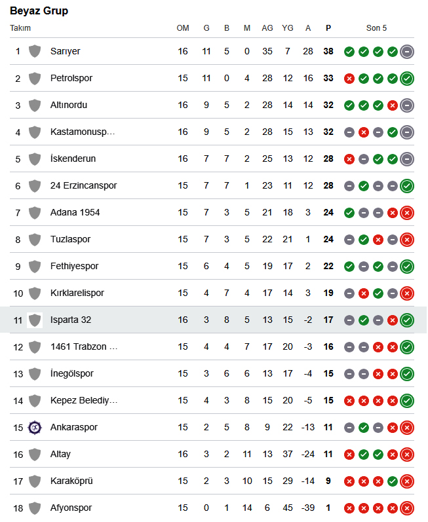The width and height of the screenshot is (428, 522).
Task: Click the Ankaraspor club crest icon
Action: 35,428
